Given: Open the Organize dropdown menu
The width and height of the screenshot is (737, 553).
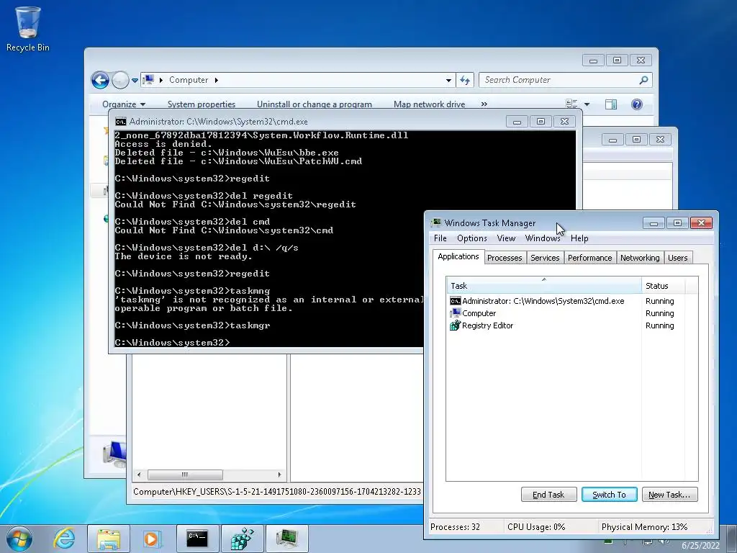Looking at the screenshot, I should click(124, 104).
